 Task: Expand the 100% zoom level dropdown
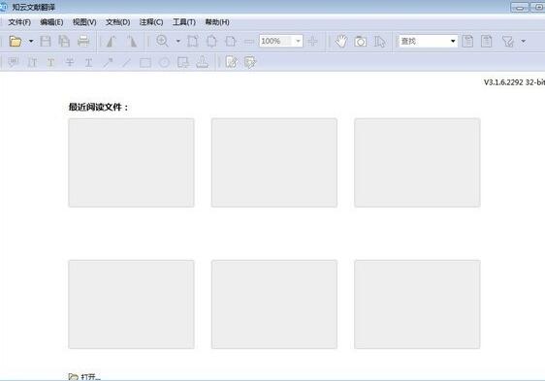[x=298, y=41]
